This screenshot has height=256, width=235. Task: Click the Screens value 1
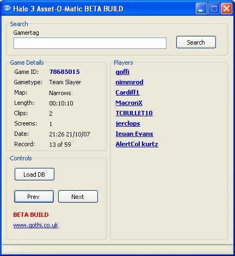51,124
